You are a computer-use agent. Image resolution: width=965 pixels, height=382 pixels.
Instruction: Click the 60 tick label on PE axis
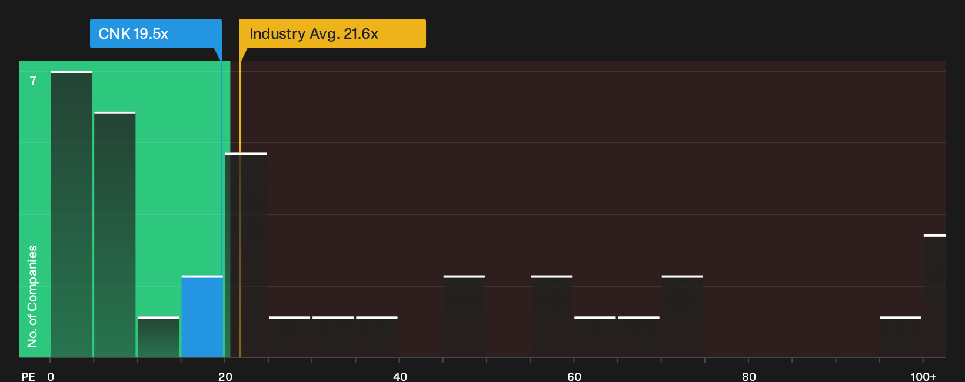tap(574, 376)
